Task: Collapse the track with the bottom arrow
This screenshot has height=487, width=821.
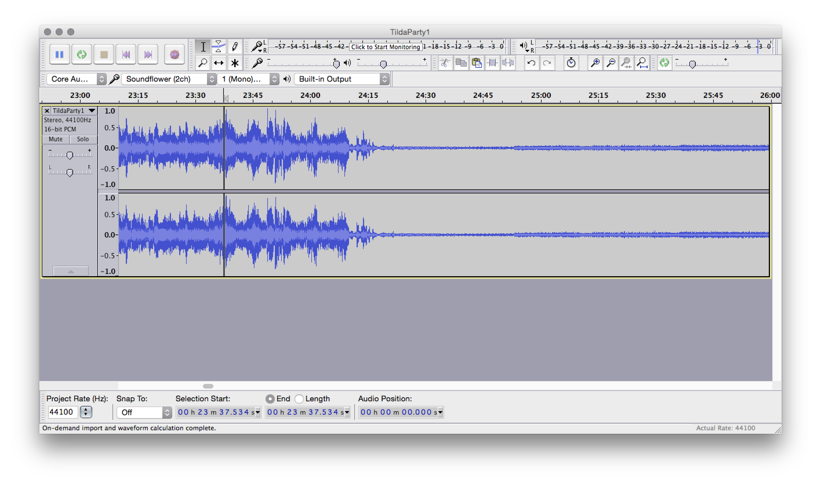Action: pos(71,271)
